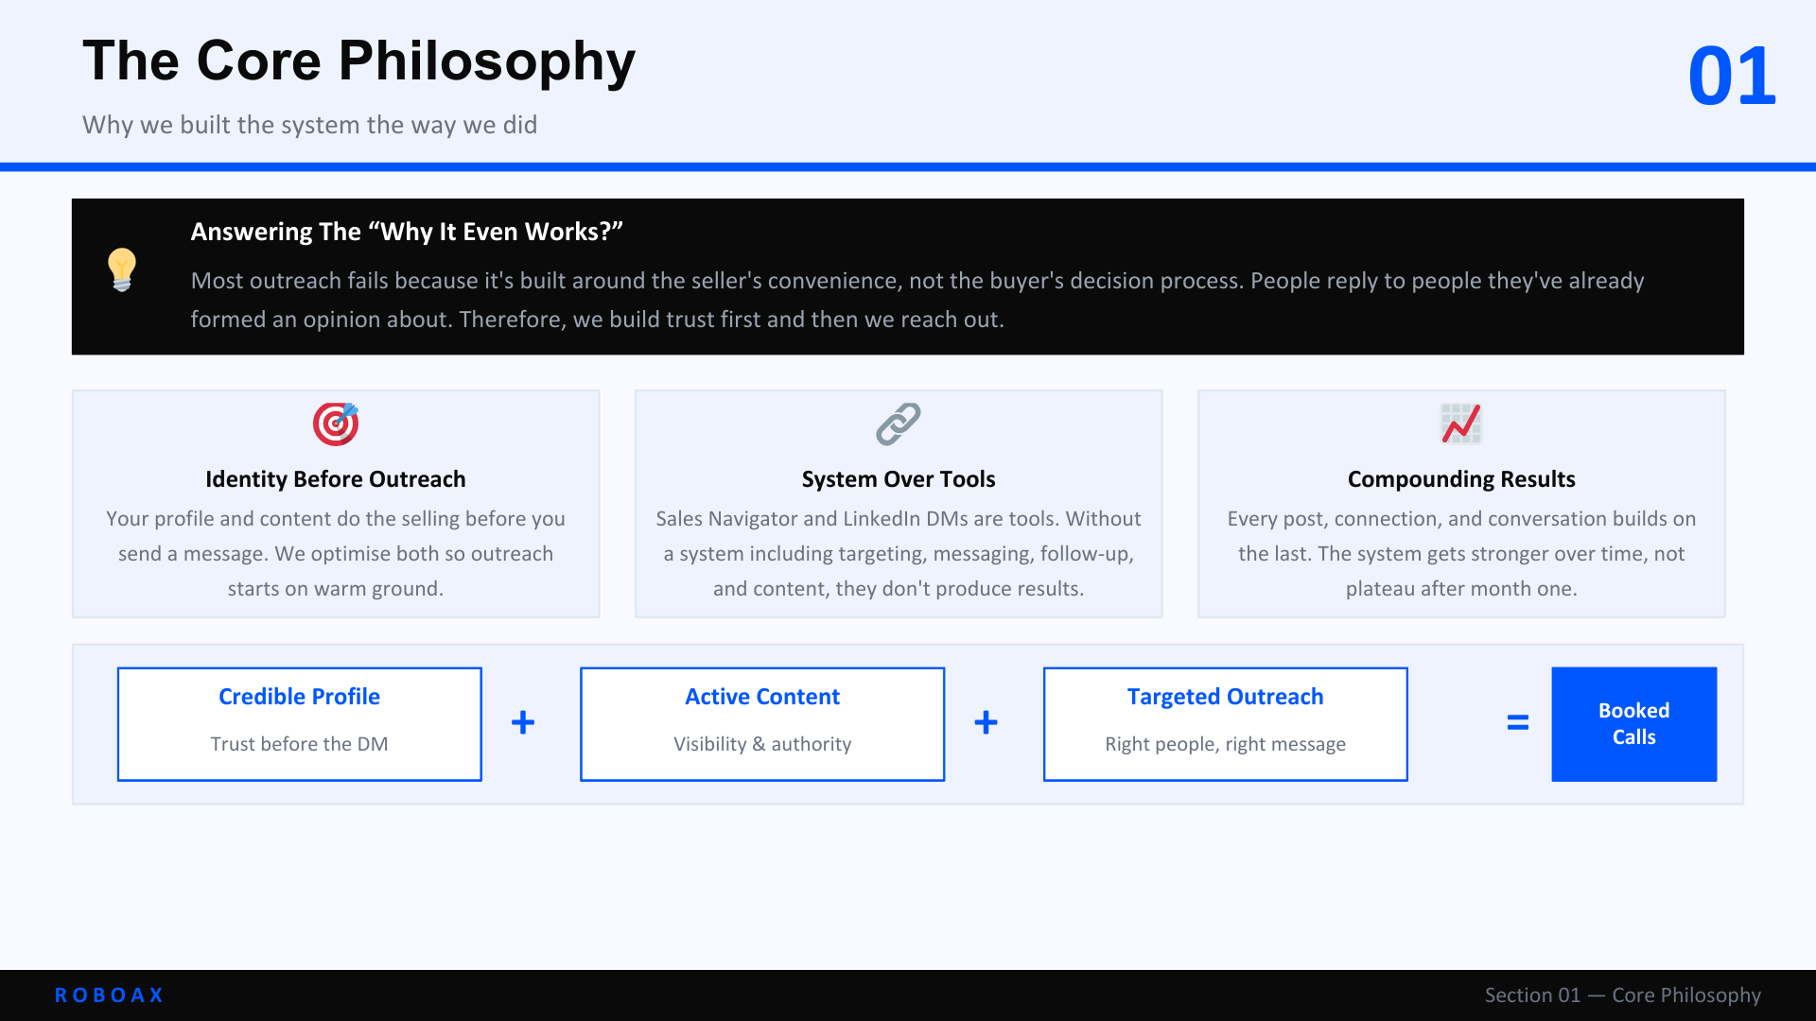
Task: Click the Compounding Results heading
Action: 1461,479
